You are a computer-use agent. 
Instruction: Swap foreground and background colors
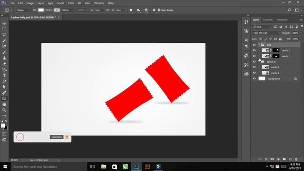coord(6,121)
